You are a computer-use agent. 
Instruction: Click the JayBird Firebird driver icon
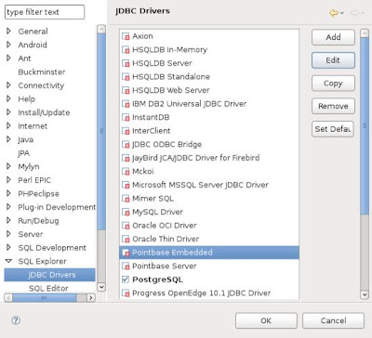[126, 158]
